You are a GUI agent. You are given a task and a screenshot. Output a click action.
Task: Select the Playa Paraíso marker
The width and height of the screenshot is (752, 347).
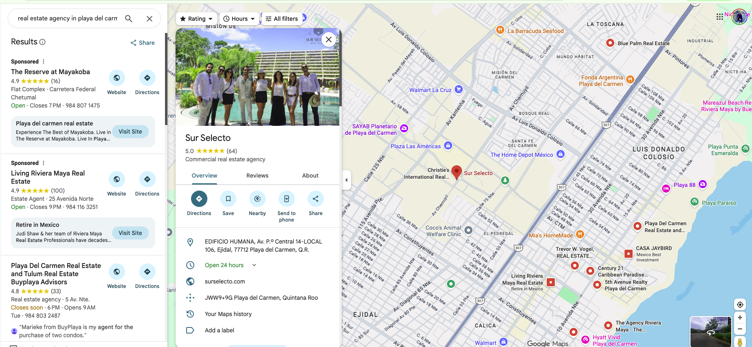click(695, 202)
